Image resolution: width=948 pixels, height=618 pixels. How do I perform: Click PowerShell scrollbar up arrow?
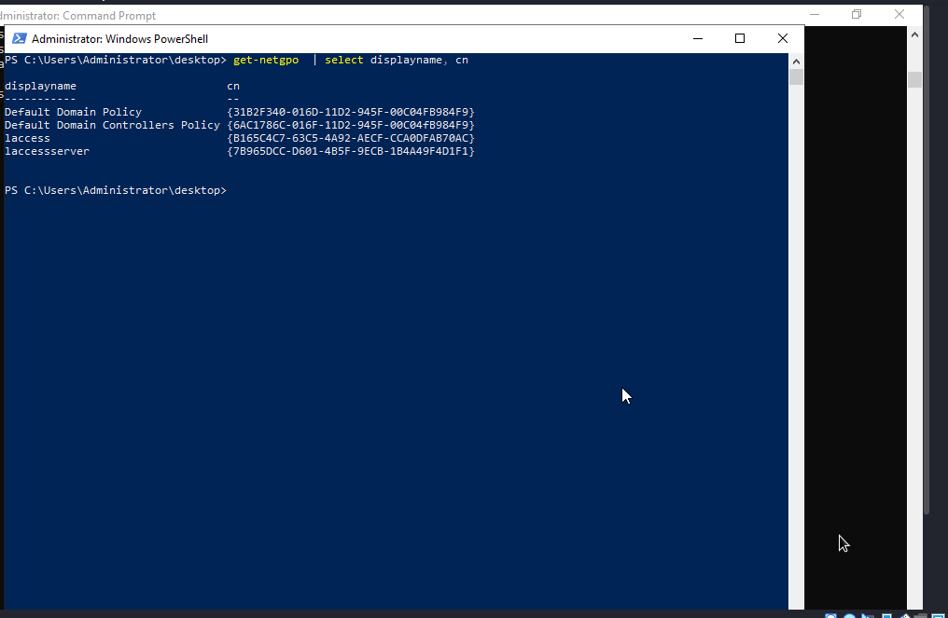tap(796, 62)
